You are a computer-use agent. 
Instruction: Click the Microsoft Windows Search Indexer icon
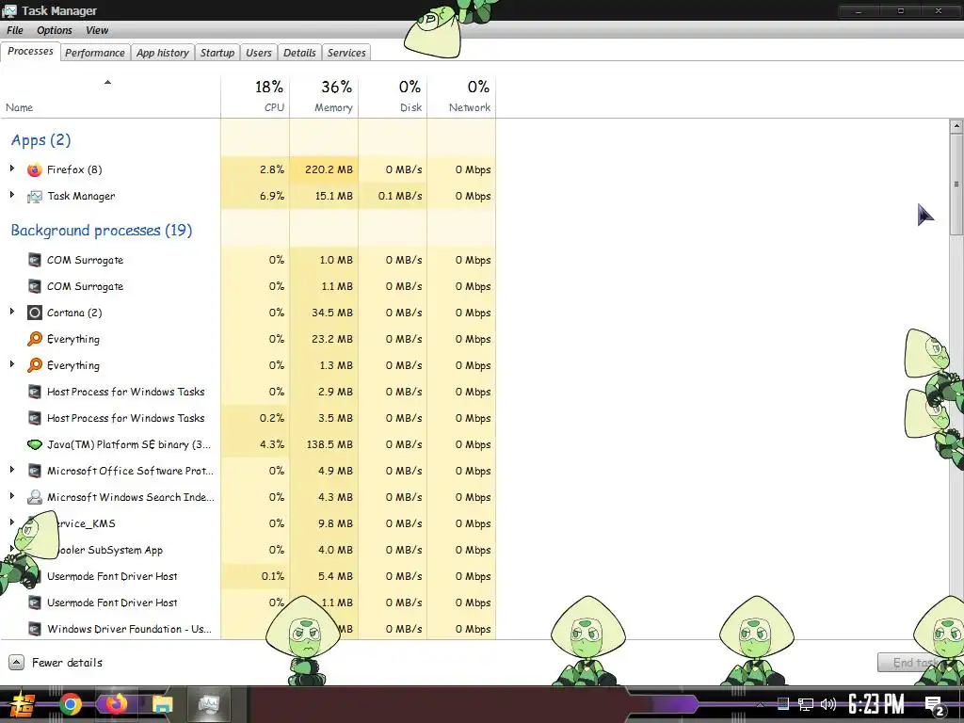click(x=35, y=497)
